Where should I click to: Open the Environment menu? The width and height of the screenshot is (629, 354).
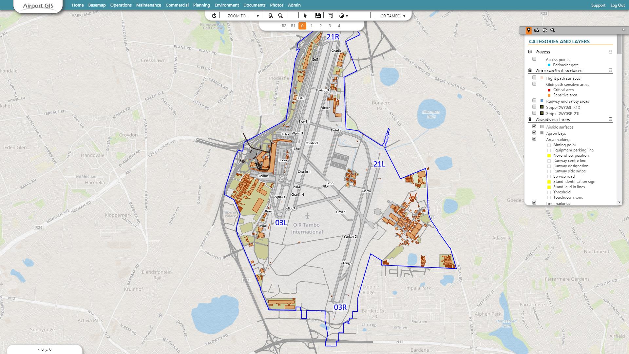(x=227, y=5)
